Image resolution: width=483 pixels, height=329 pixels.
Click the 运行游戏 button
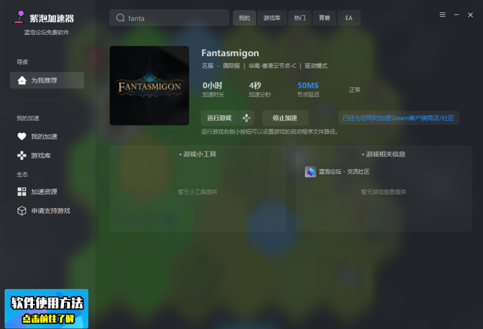219,118
